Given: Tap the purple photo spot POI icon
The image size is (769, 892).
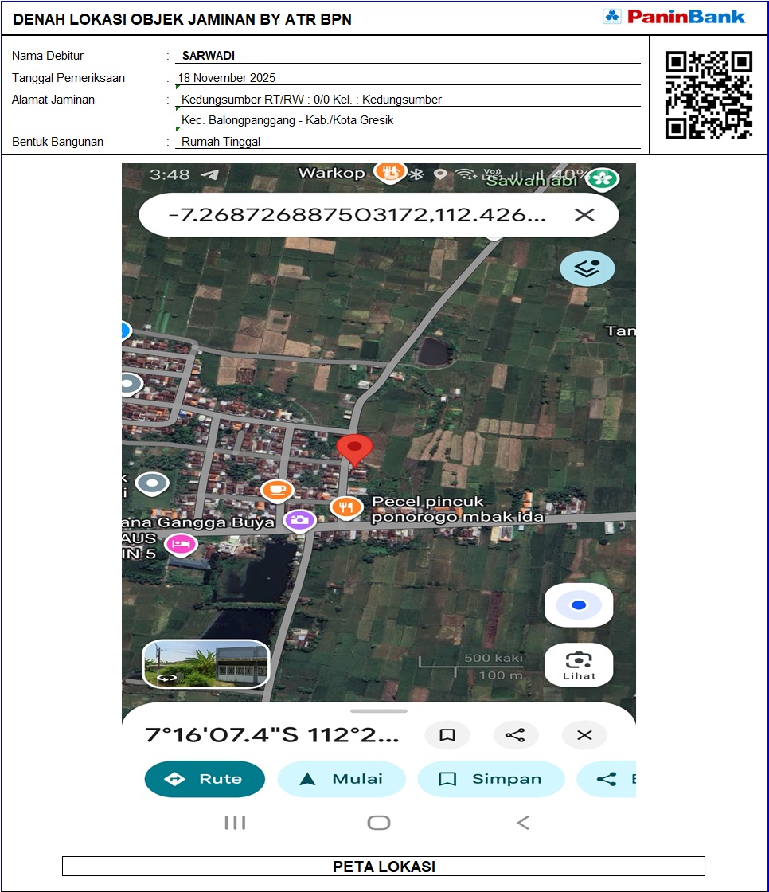Looking at the screenshot, I should click(x=299, y=519).
